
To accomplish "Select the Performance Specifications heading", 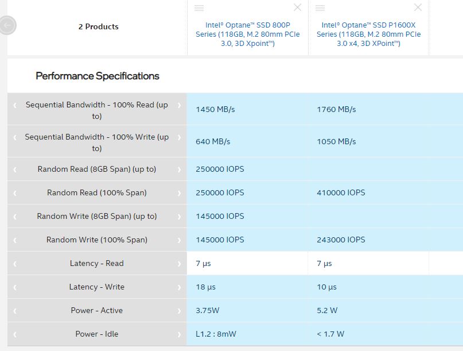I will pyautogui.click(x=98, y=76).
